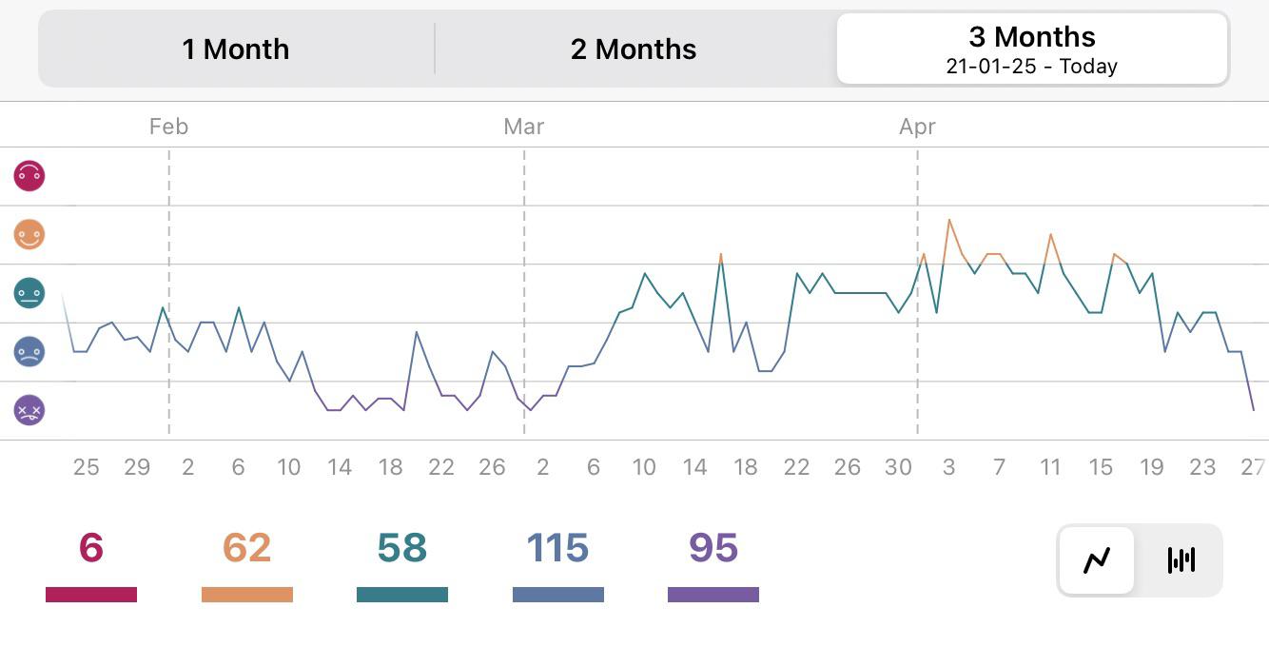Image resolution: width=1269 pixels, height=647 pixels.
Task: Tap the crimson happiest mood face icon
Action: pyautogui.click(x=29, y=175)
